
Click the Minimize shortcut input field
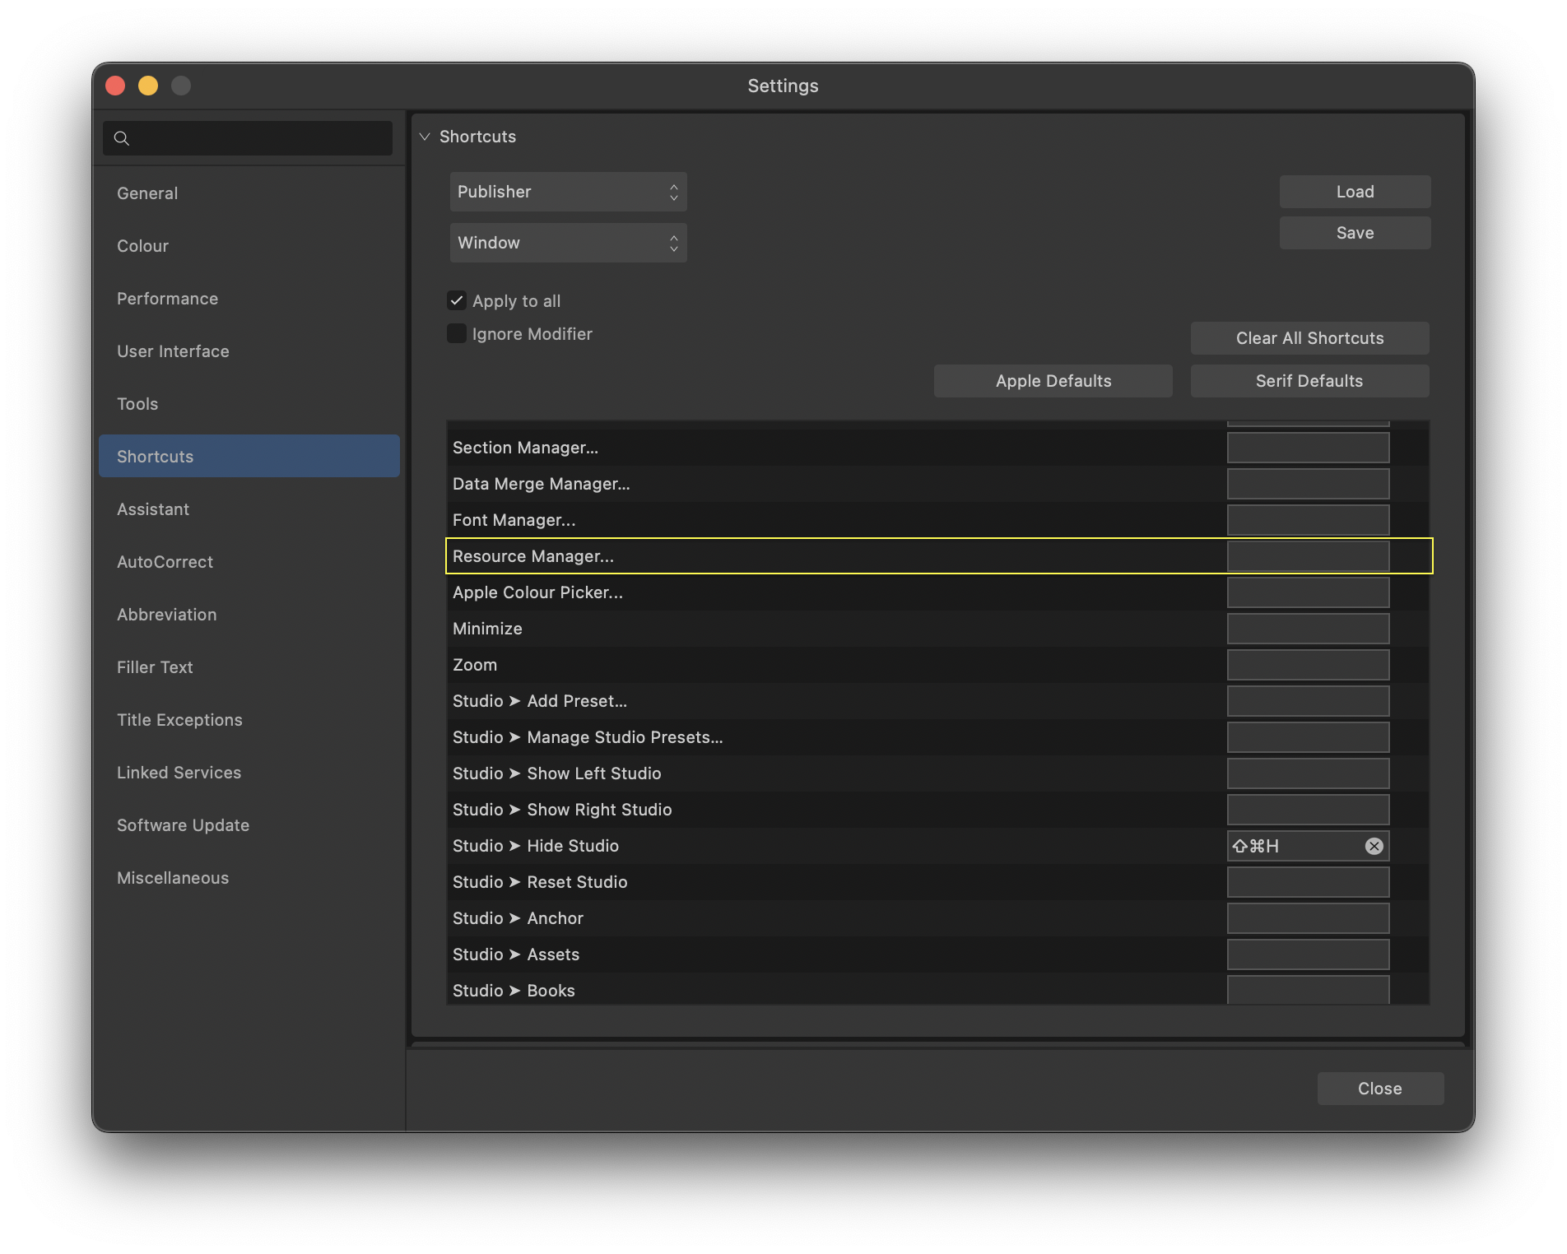[x=1308, y=628]
